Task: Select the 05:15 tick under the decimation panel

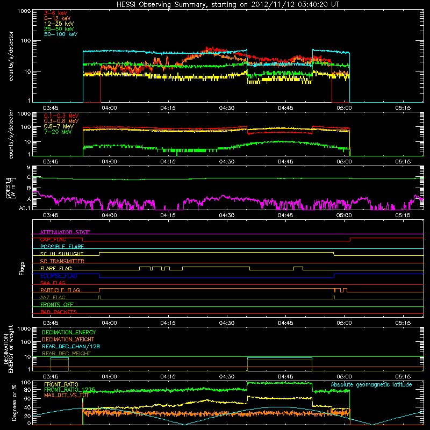Action: (x=403, y=377)
